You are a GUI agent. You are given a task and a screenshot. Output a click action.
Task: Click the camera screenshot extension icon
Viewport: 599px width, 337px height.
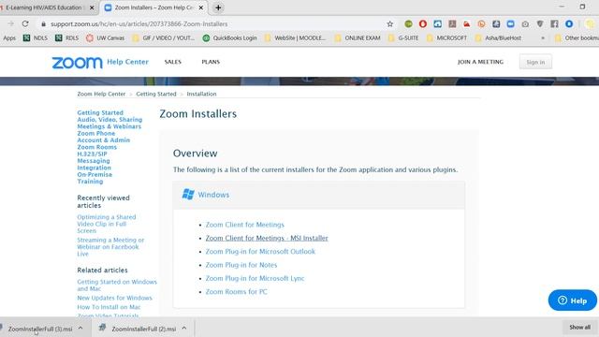point(525,23)
